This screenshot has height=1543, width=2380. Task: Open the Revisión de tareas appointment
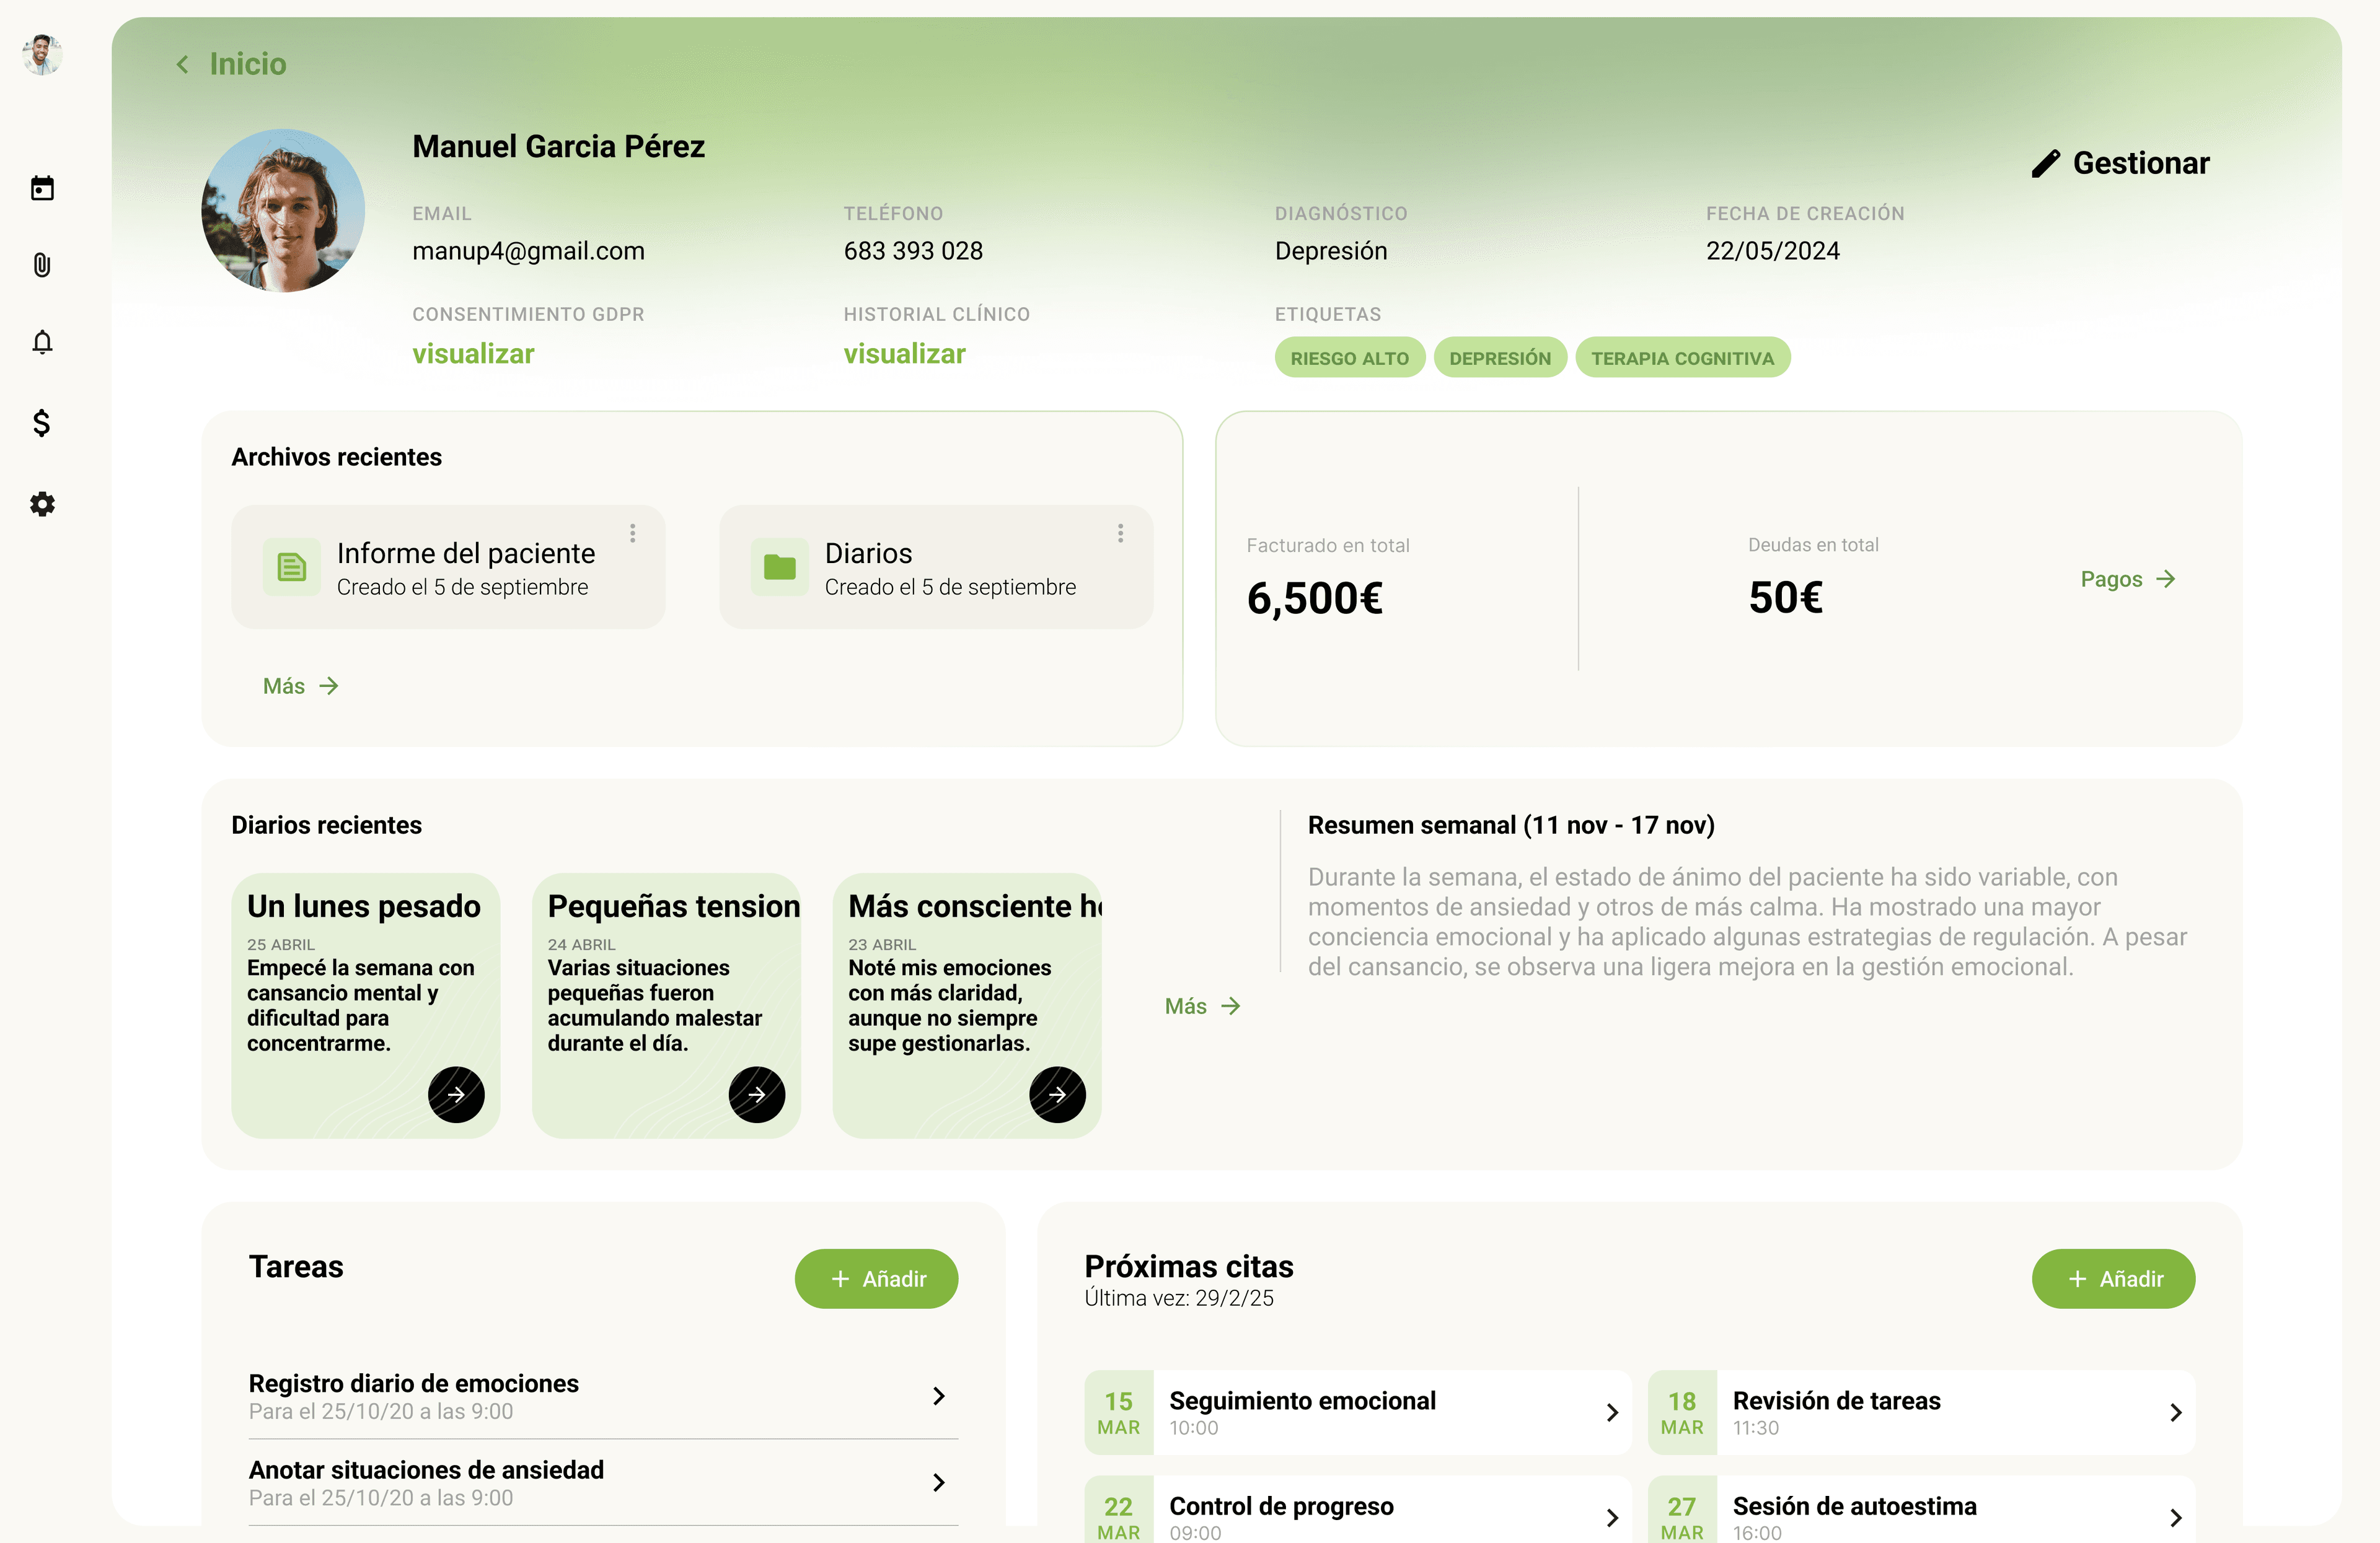click(x=1922, y=1412)
